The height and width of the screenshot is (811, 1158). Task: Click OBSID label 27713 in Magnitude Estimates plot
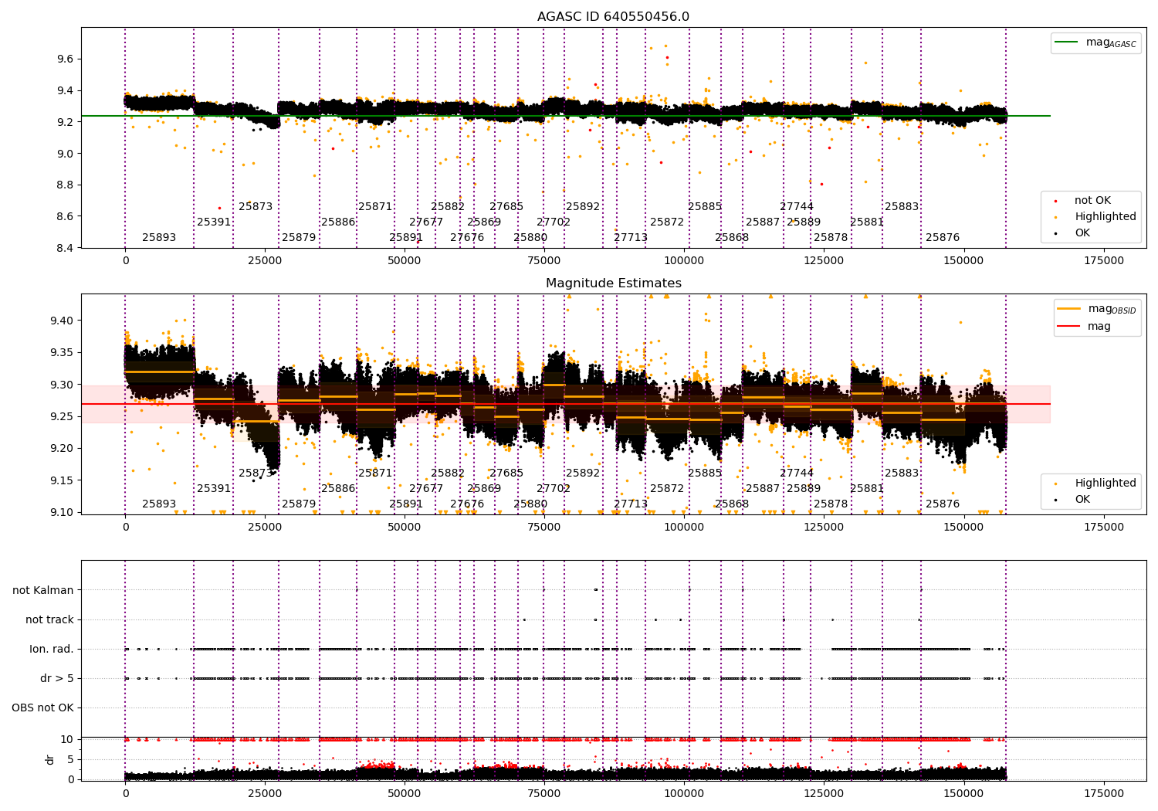click(631, 504)
